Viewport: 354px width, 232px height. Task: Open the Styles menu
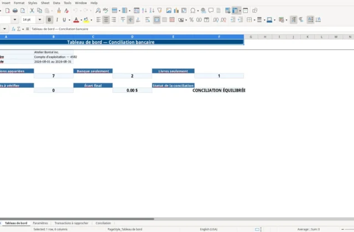pos(33,3)
